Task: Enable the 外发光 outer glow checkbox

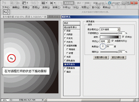Action: pyautogui.click(x=65, y=38)
